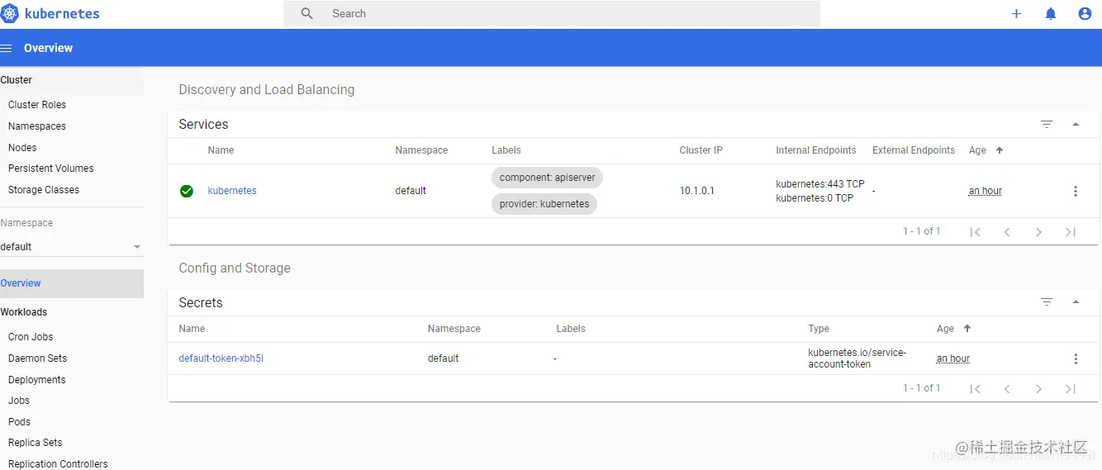Click the 'default' namespace cell in Secrets
This screenshot has width=1102, height=470.
click(443, 358)
